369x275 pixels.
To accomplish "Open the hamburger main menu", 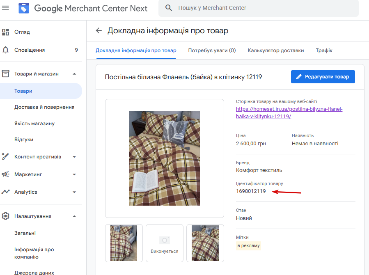I will [6, 8].
